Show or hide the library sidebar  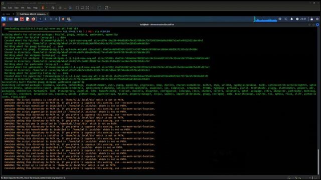coord(77,8)
